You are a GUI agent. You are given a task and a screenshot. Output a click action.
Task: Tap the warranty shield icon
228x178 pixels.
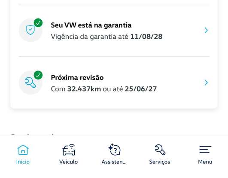(30, 30)
